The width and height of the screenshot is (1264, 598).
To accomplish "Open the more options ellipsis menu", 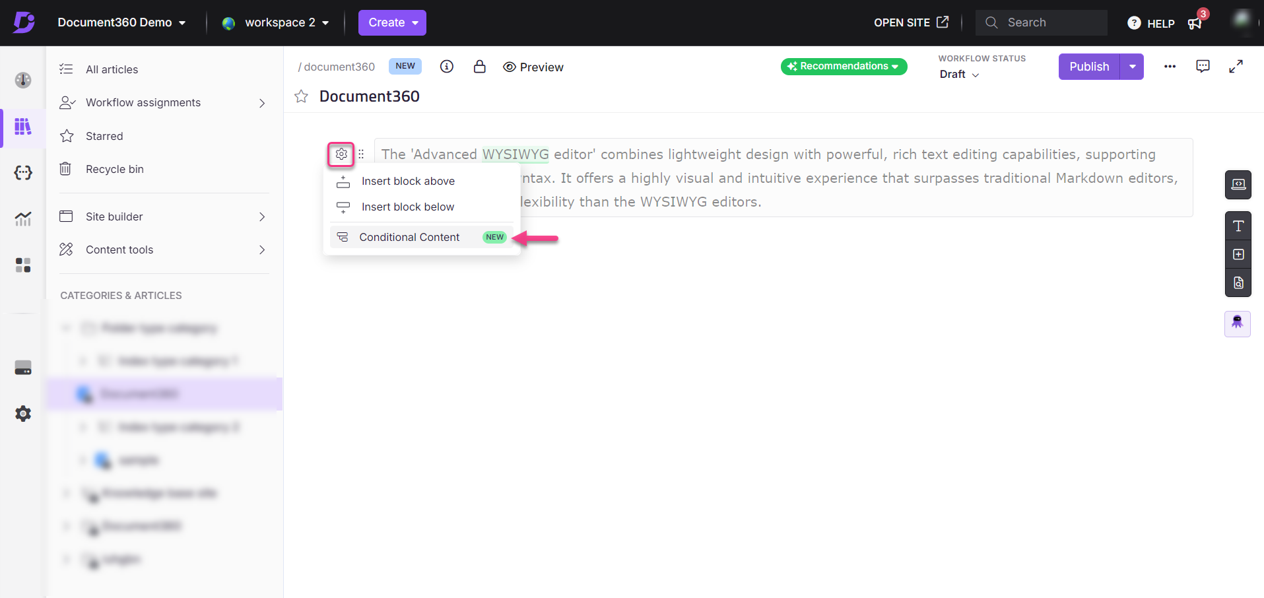I will tap(1170, 67).
